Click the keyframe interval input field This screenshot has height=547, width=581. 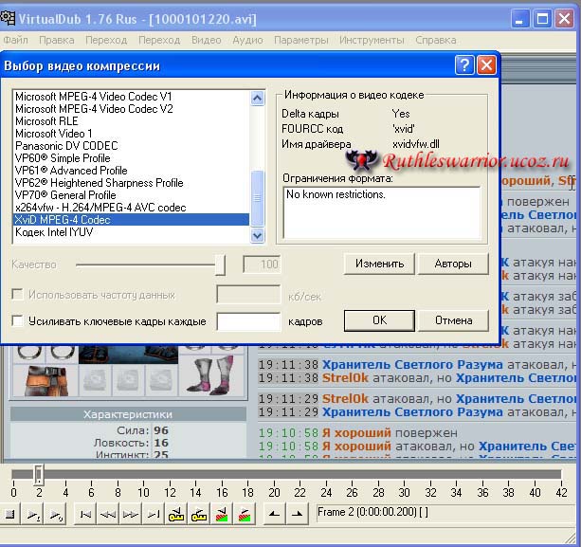point(248,321)
